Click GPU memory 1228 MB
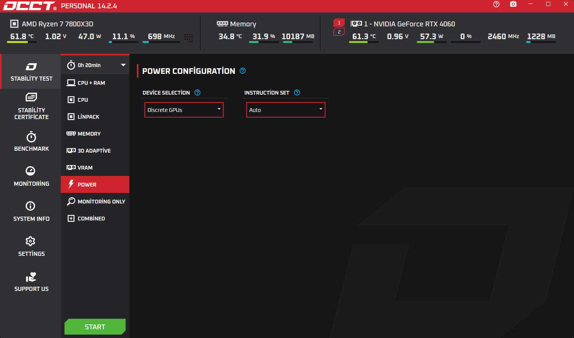Image resolution: width=574 pixels, height=338 pixels. [541, 37]
